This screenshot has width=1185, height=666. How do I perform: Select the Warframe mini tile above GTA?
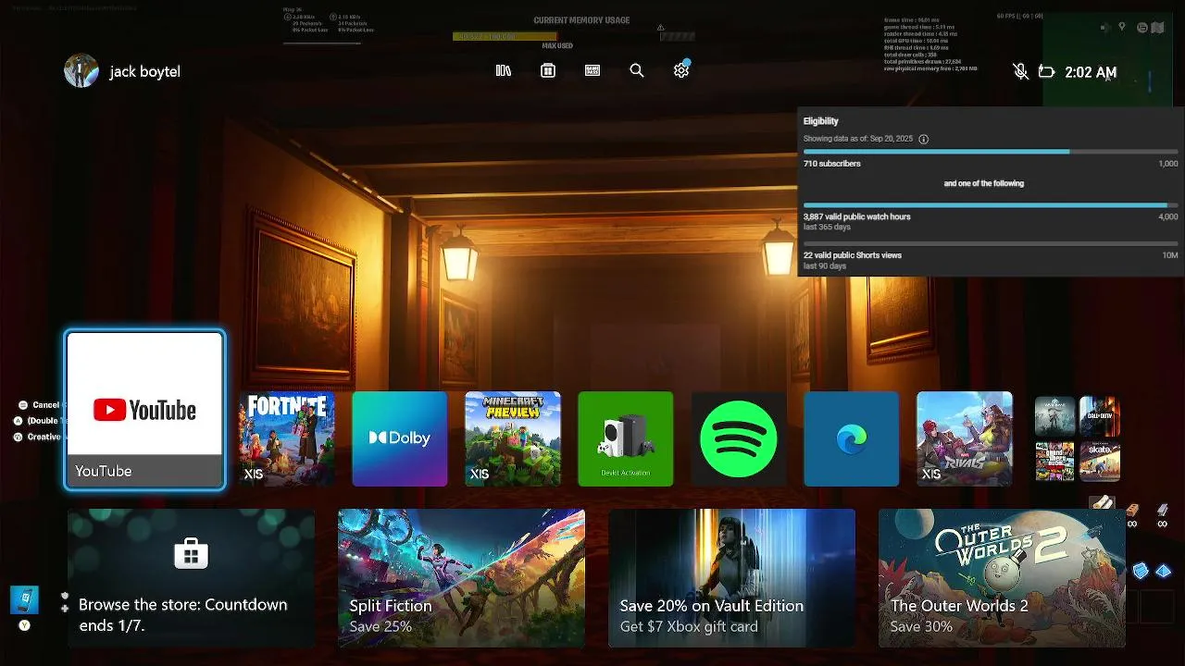tap(1054, 416)
